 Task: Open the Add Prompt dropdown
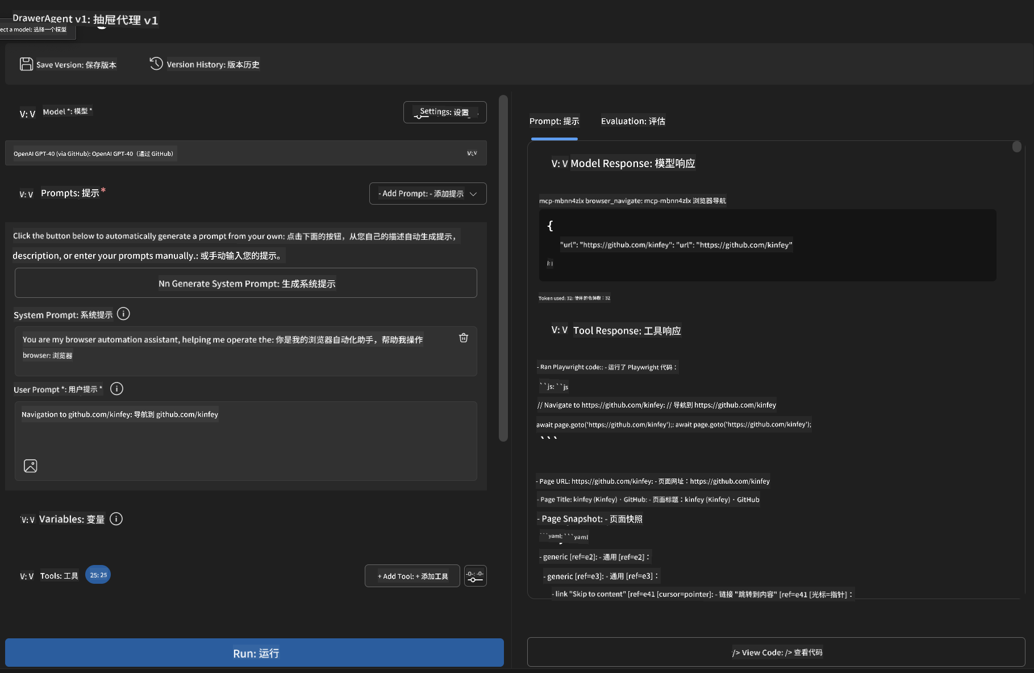(428, 193)
